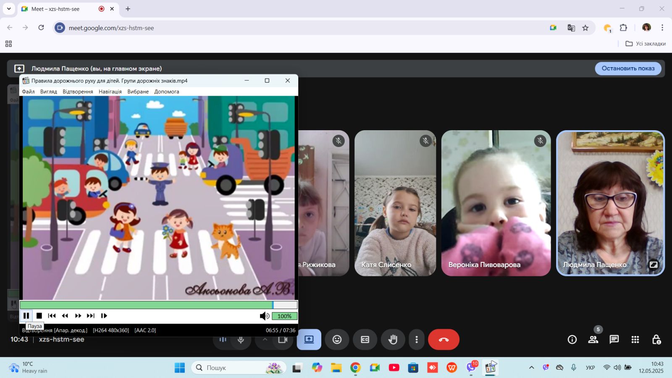The height and width of the screenshot is (378, 672).
Task: Open Chrome apps grid shortcut
Action: (8, 44)
